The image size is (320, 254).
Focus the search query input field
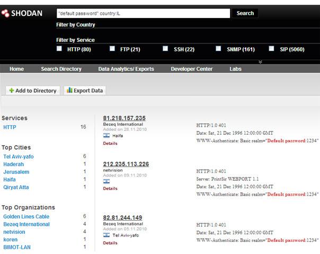click(143, 13)
